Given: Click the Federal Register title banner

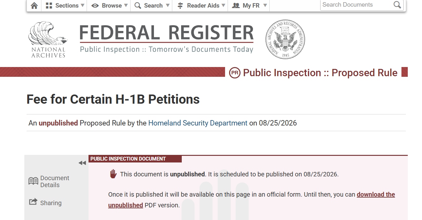Looking at the screenshot, I should pos(167,39).
